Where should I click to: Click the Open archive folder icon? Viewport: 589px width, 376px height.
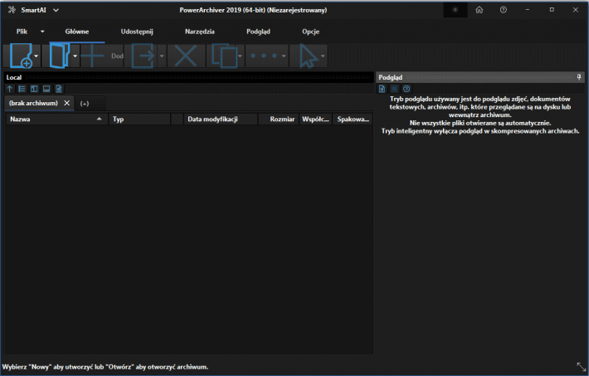(x=60, y=56)
